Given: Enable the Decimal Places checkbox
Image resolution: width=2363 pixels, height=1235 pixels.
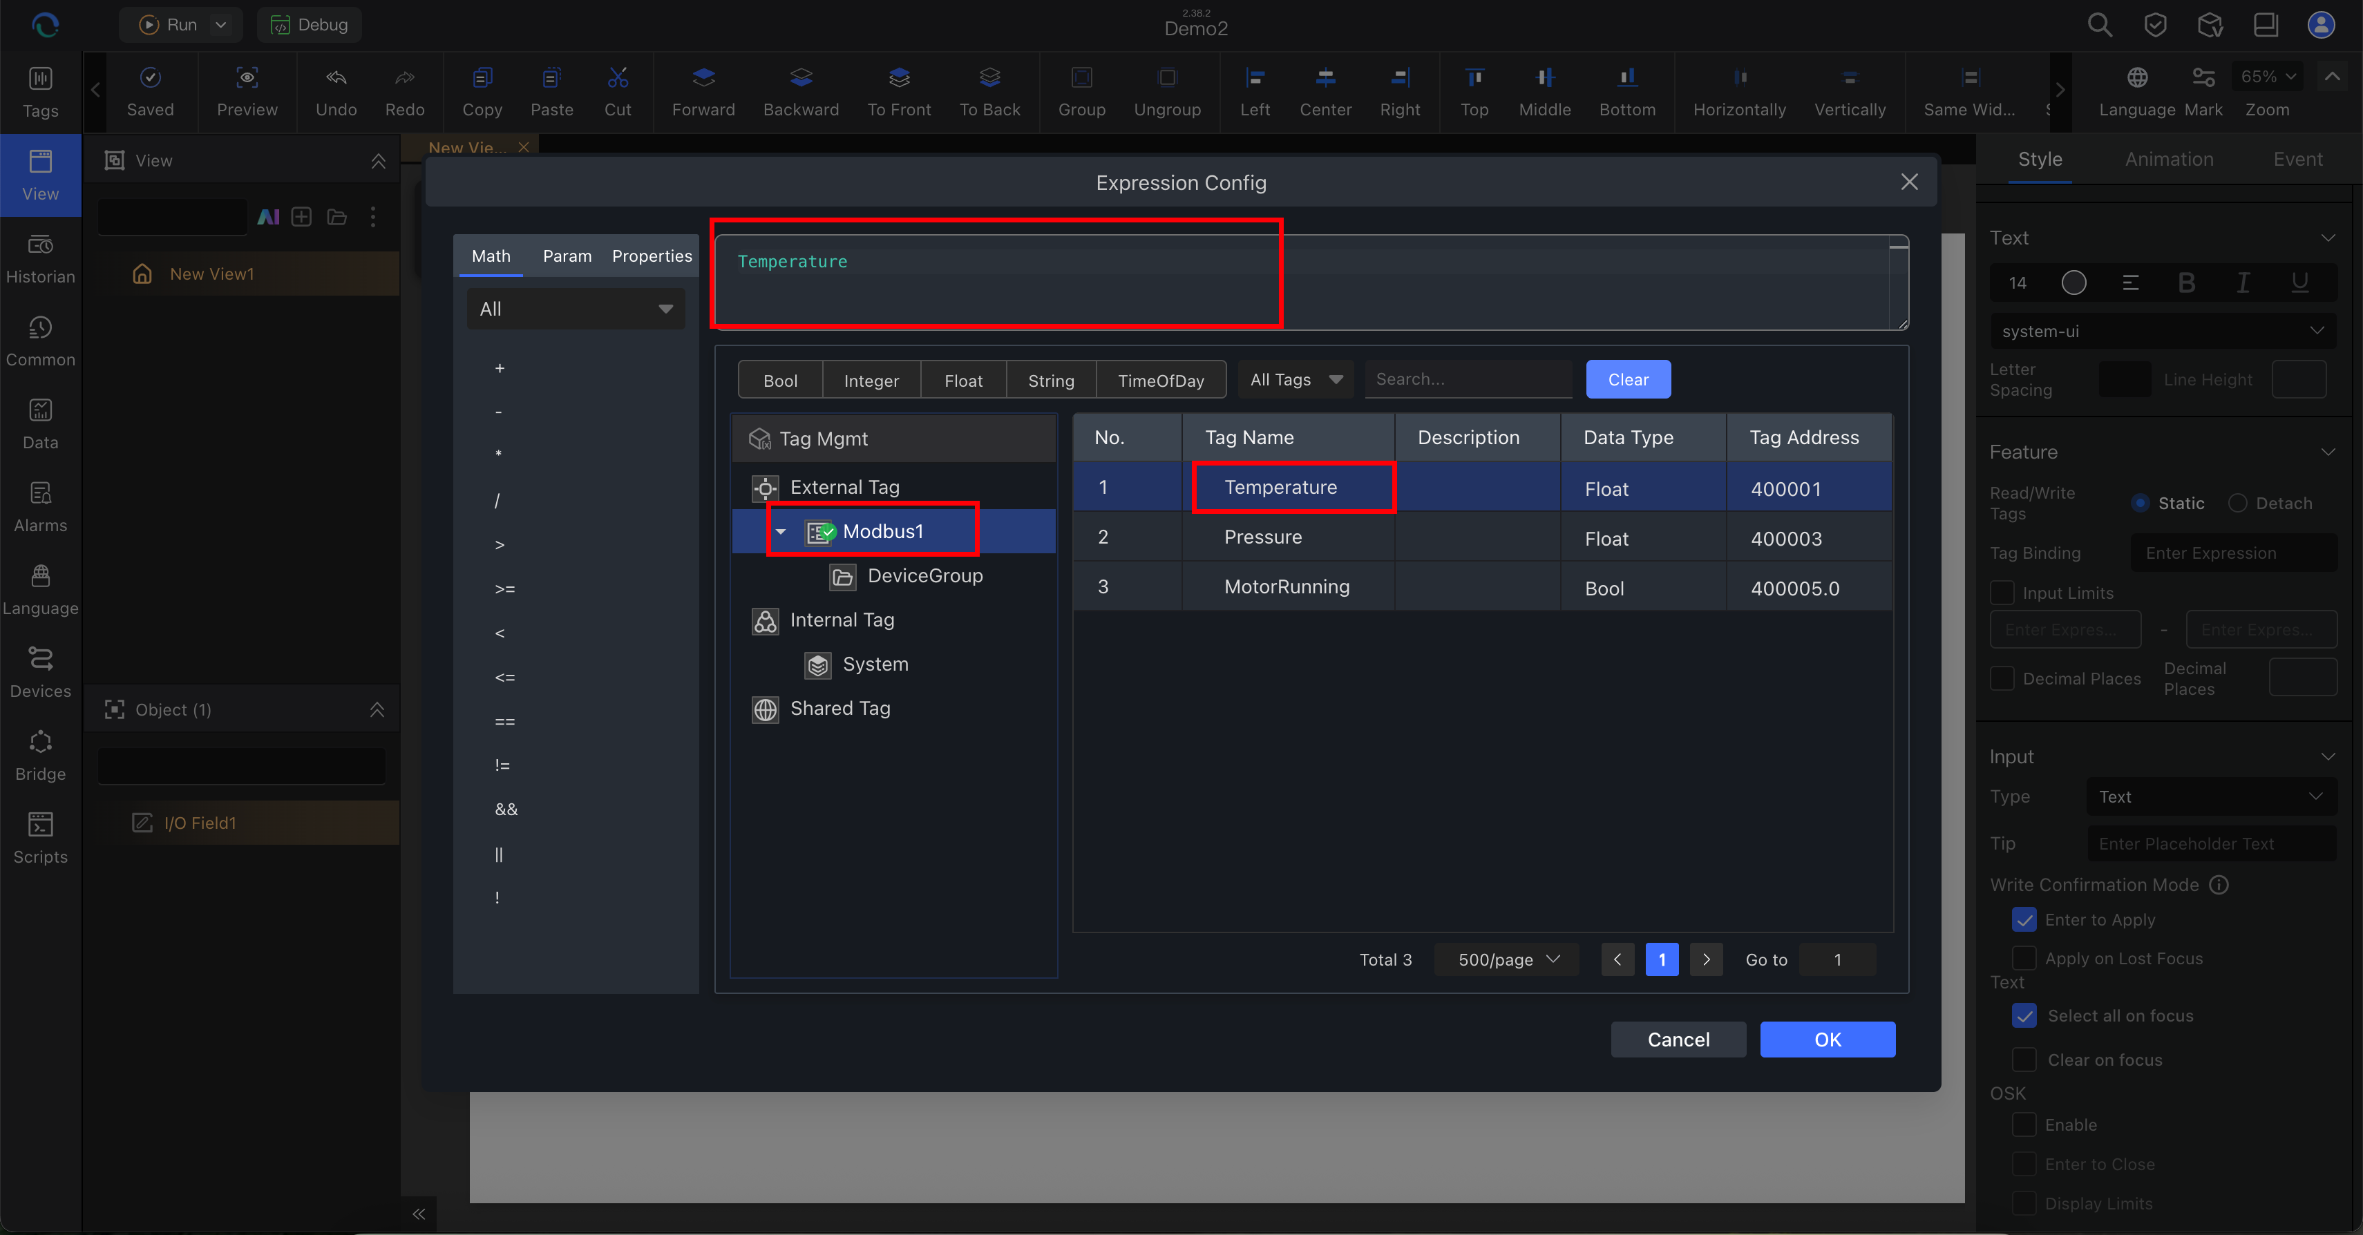Looking at the screenshot, I should click(x=2002, y=678).
